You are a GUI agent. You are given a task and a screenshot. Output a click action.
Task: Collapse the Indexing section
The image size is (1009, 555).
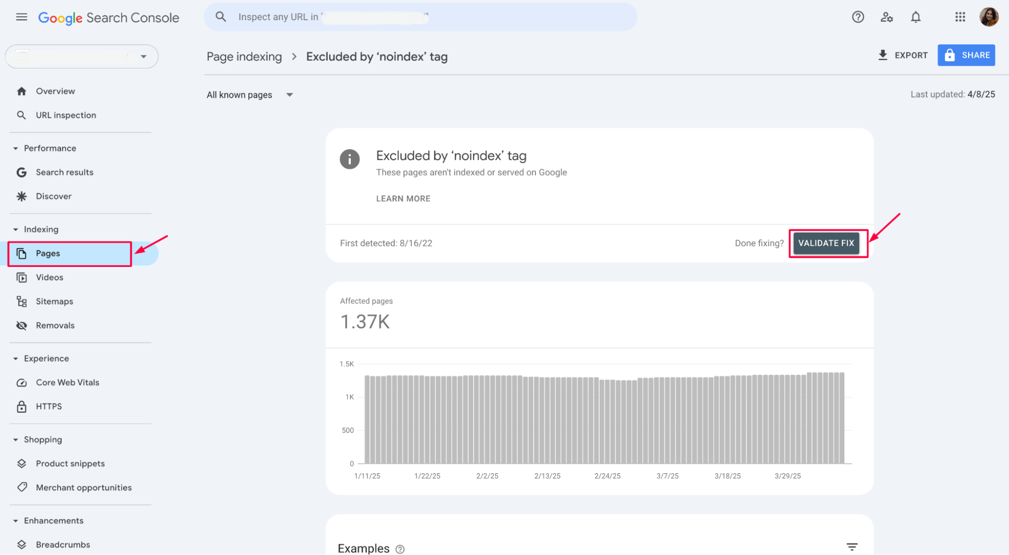coord(16,230)
